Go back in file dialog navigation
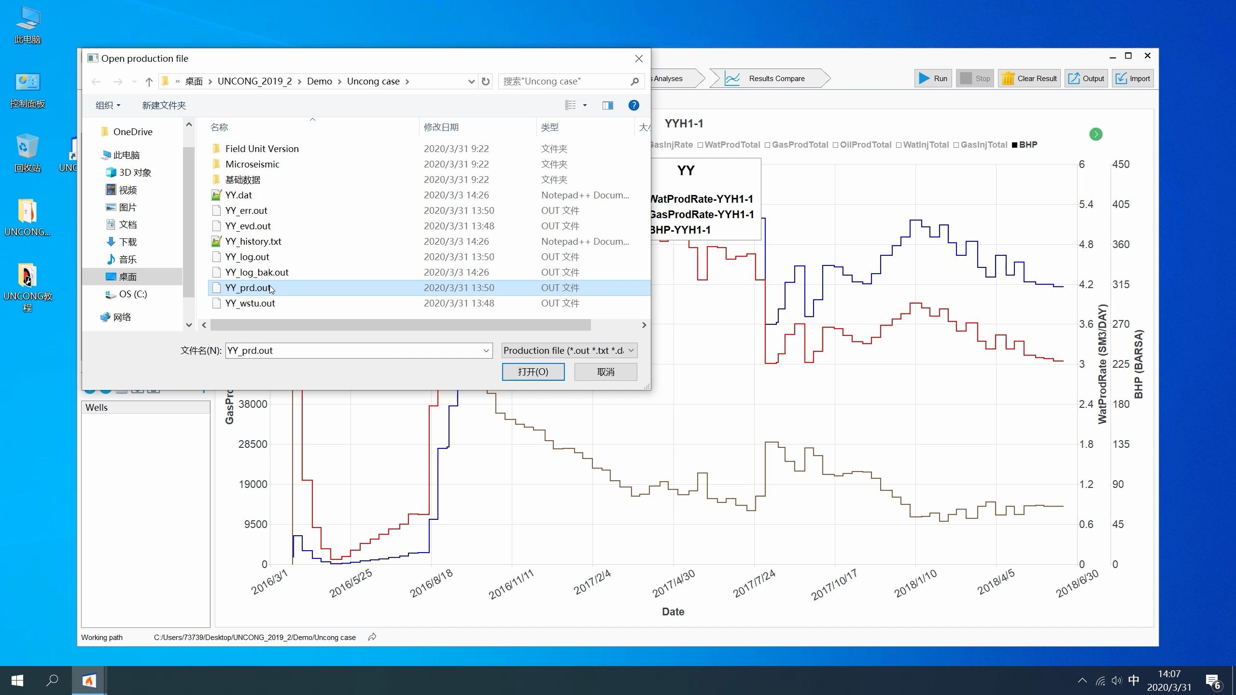This screenshot has height=695, width=1236. 96,82
